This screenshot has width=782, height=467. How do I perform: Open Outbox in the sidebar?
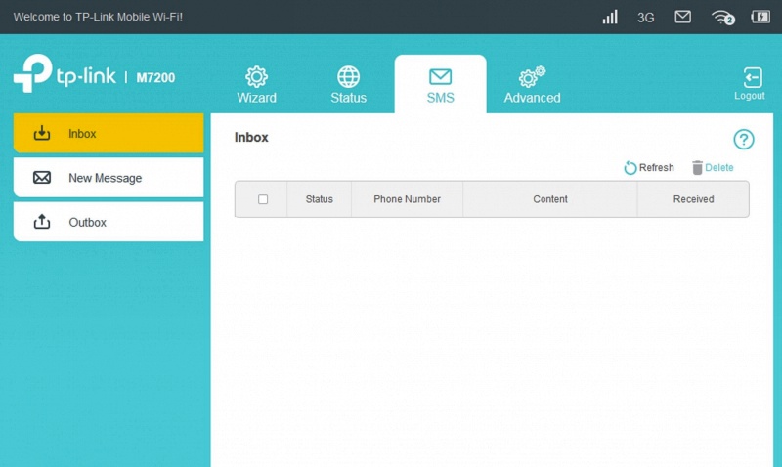pos(108,222)
